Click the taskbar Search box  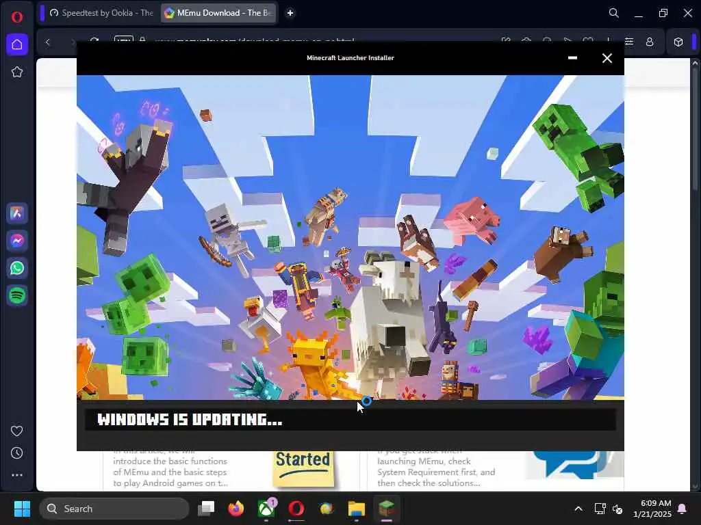114,509
